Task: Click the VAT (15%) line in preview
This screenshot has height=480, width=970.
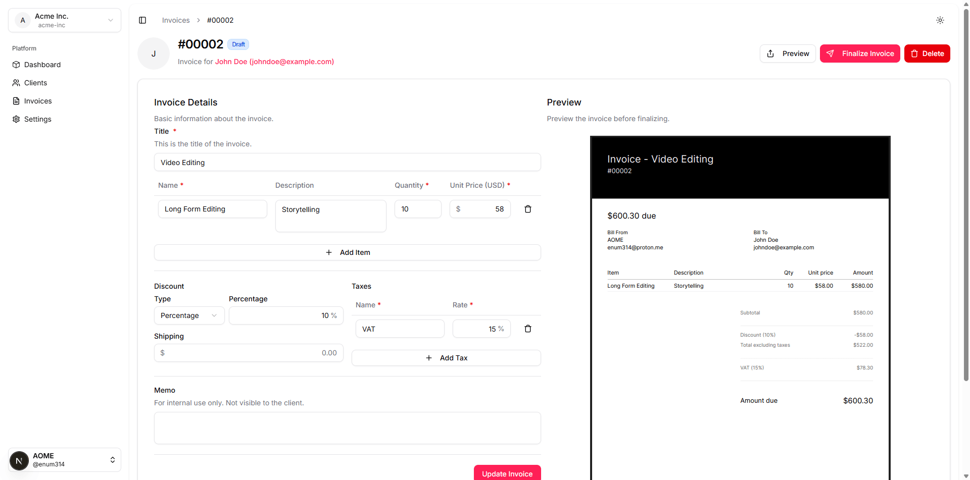Action: [x=806, y=368]
